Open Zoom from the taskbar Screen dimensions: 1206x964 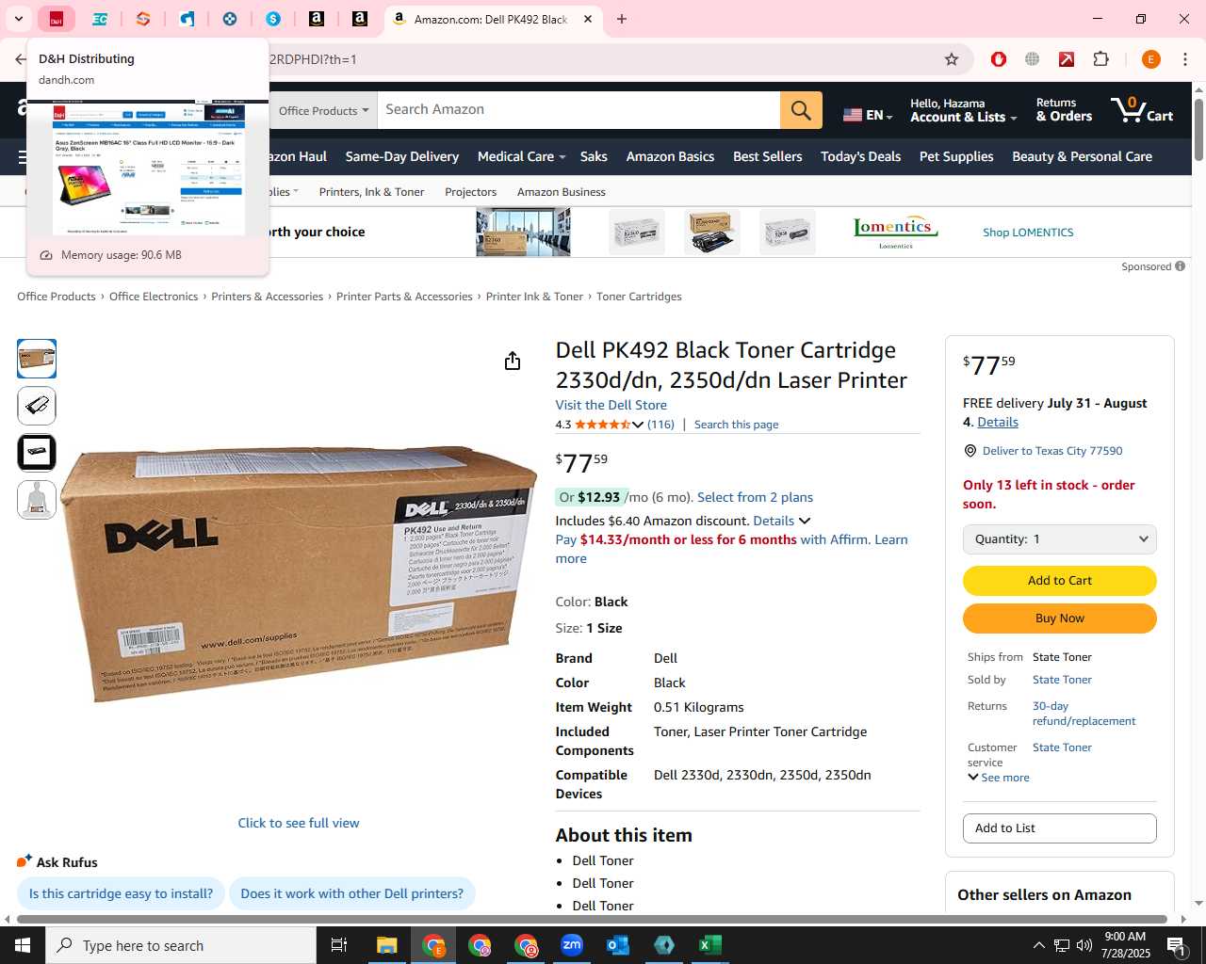pos(572,945)
